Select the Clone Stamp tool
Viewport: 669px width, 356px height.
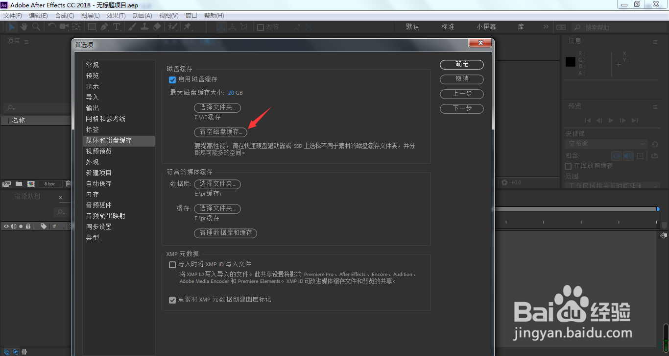[x=144, y=26]
